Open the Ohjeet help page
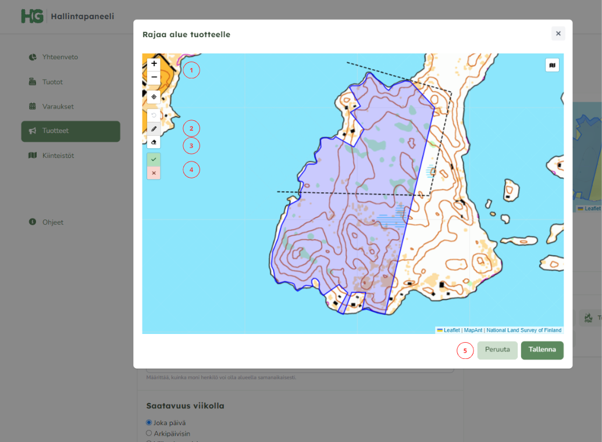Viewport: 602px width, 442px height. 52,222
